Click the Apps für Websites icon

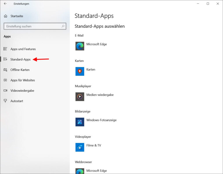pos(5,80)
